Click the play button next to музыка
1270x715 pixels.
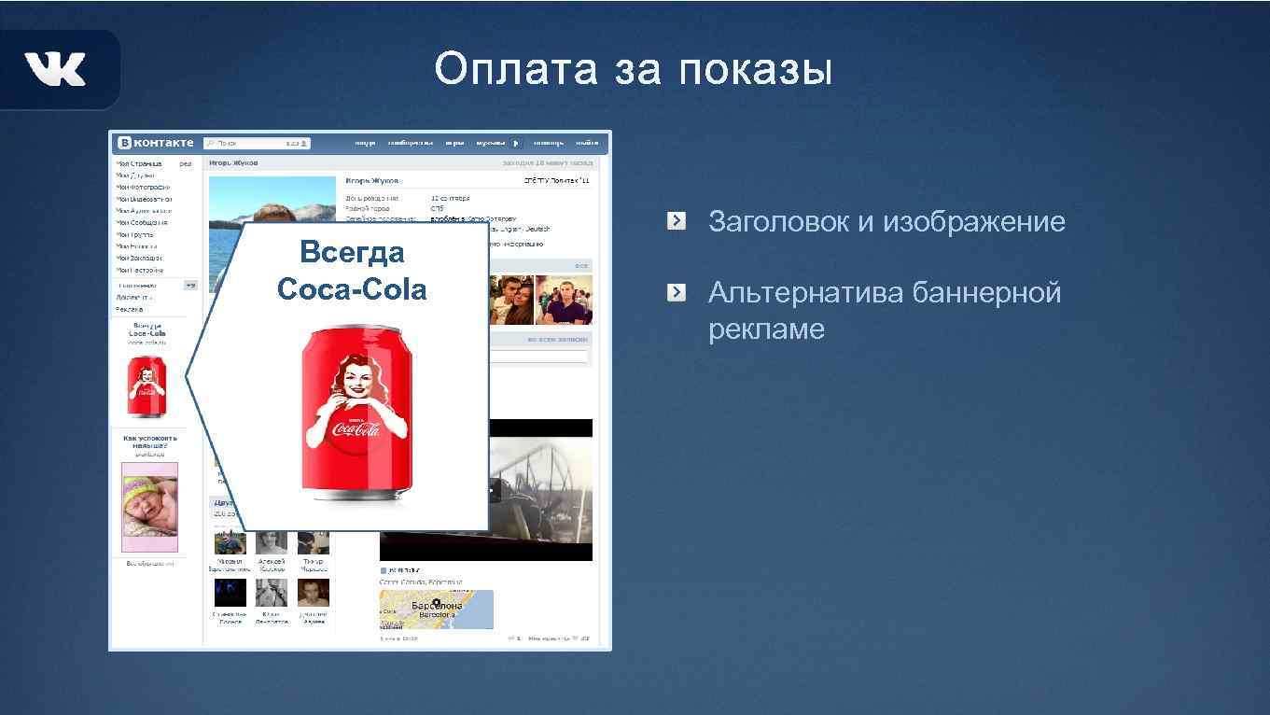[516, 143]
